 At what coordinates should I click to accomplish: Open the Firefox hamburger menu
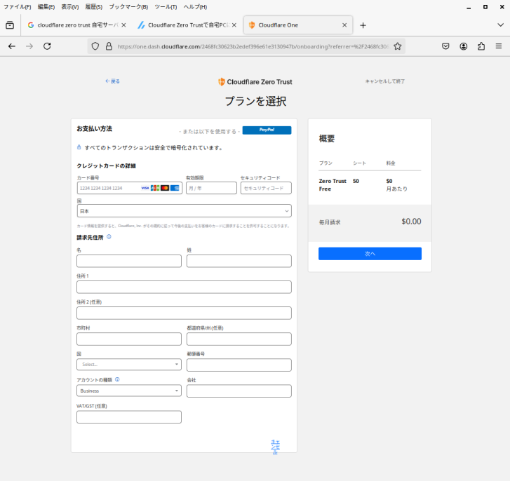(x=499, y=46)
